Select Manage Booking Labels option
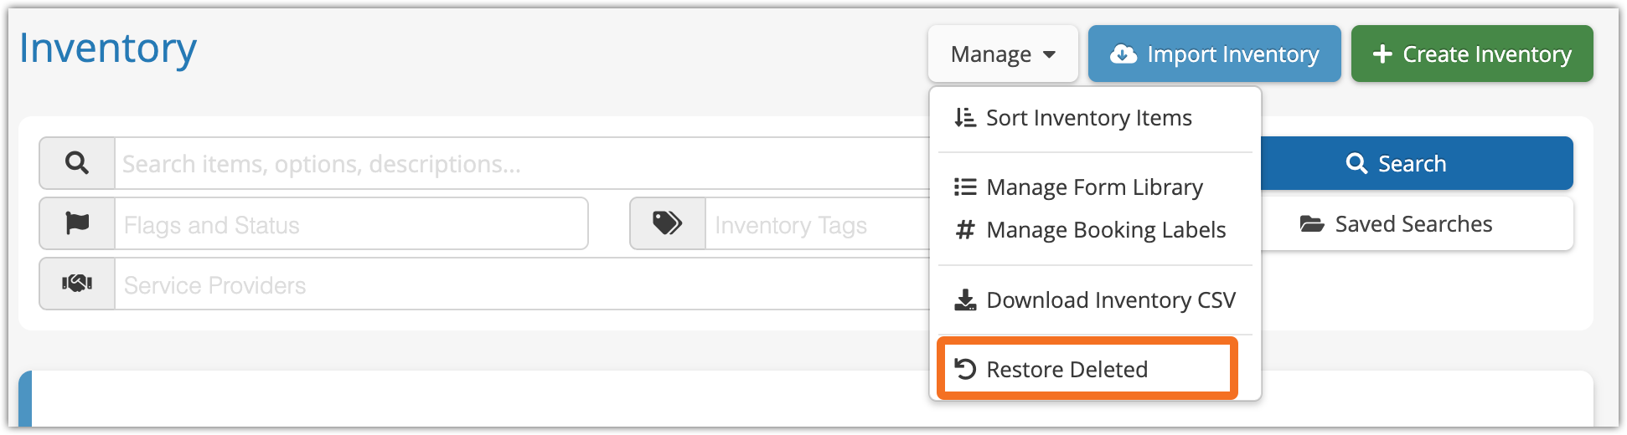 pyautogui.click(x=1105, y=230)
